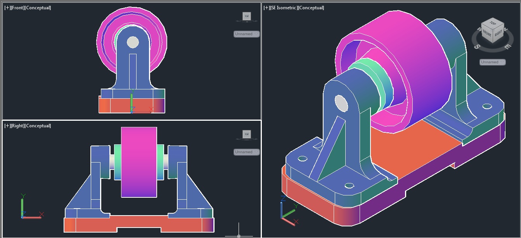521x238 pixels.
Task: Open the Unnamed UCS dropdown in the Right viewport
Action: [246, 152]
